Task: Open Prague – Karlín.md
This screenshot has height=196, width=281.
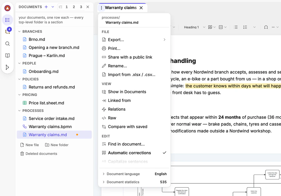Action: coord(54,55)
